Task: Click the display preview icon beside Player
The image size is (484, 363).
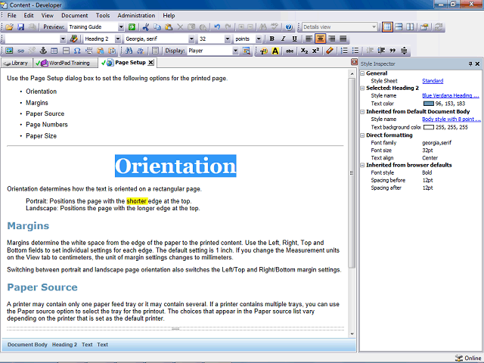Action: (x=247, y=51)
